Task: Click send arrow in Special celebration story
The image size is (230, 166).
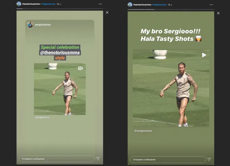Action: point(98,158)
